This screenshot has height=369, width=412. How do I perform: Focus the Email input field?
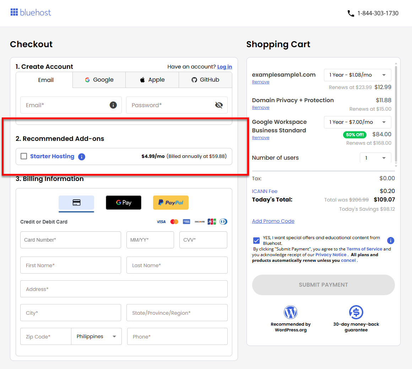click(71, 105)
